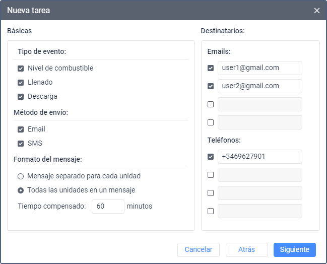Uncheck the +3469627901 phone checkbox

tap(211, 157)
